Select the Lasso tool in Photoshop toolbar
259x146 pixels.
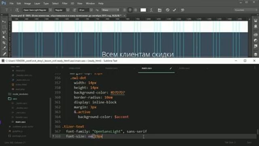pyautogui.click(x=4, y=32)
